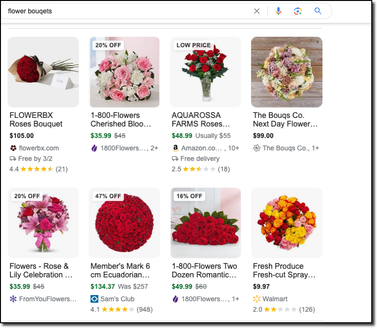The width and height of the screenshot is (377, 328).
Task: Click the '20% OFF' badge on Rose & Lily
Action: click(x=27, y=196)
